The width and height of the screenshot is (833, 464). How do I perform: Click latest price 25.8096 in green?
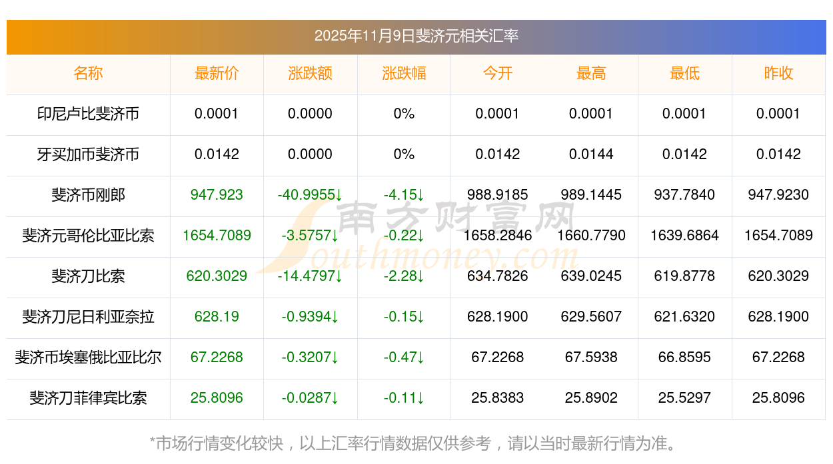pos(217,398)
